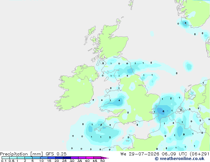This screenshot has width=210, height=162.
Task: Click the date 'We 29-07-2026'
Action: pos(140,154)
